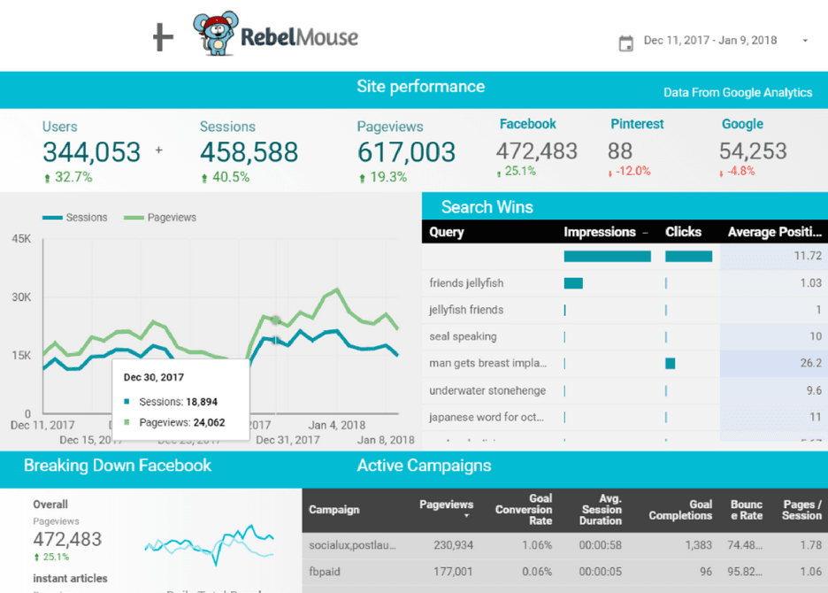The height and width of the screenshot is (593, 828).
Task: Click the green up arrow under Users
Action: [x=46, y=178]
